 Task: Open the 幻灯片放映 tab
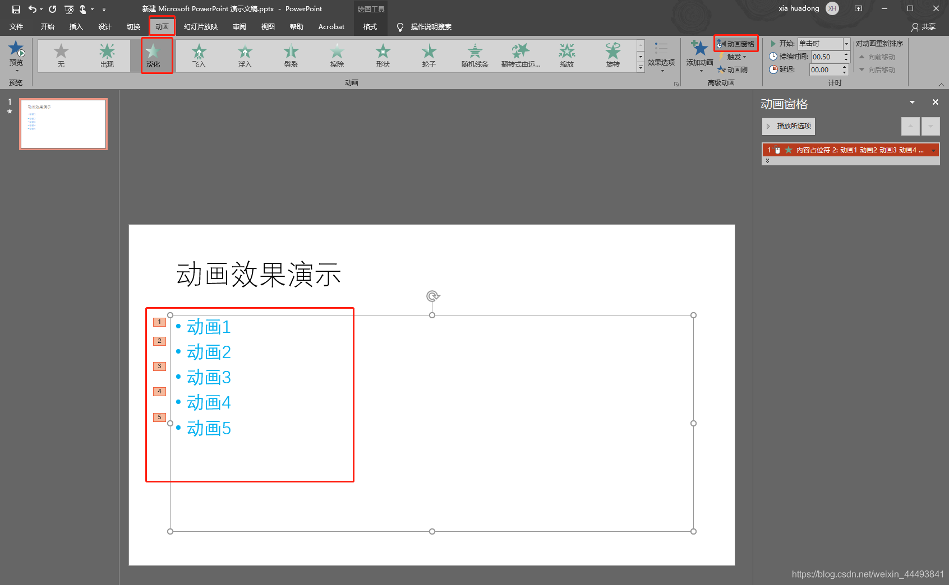point(201,26)
